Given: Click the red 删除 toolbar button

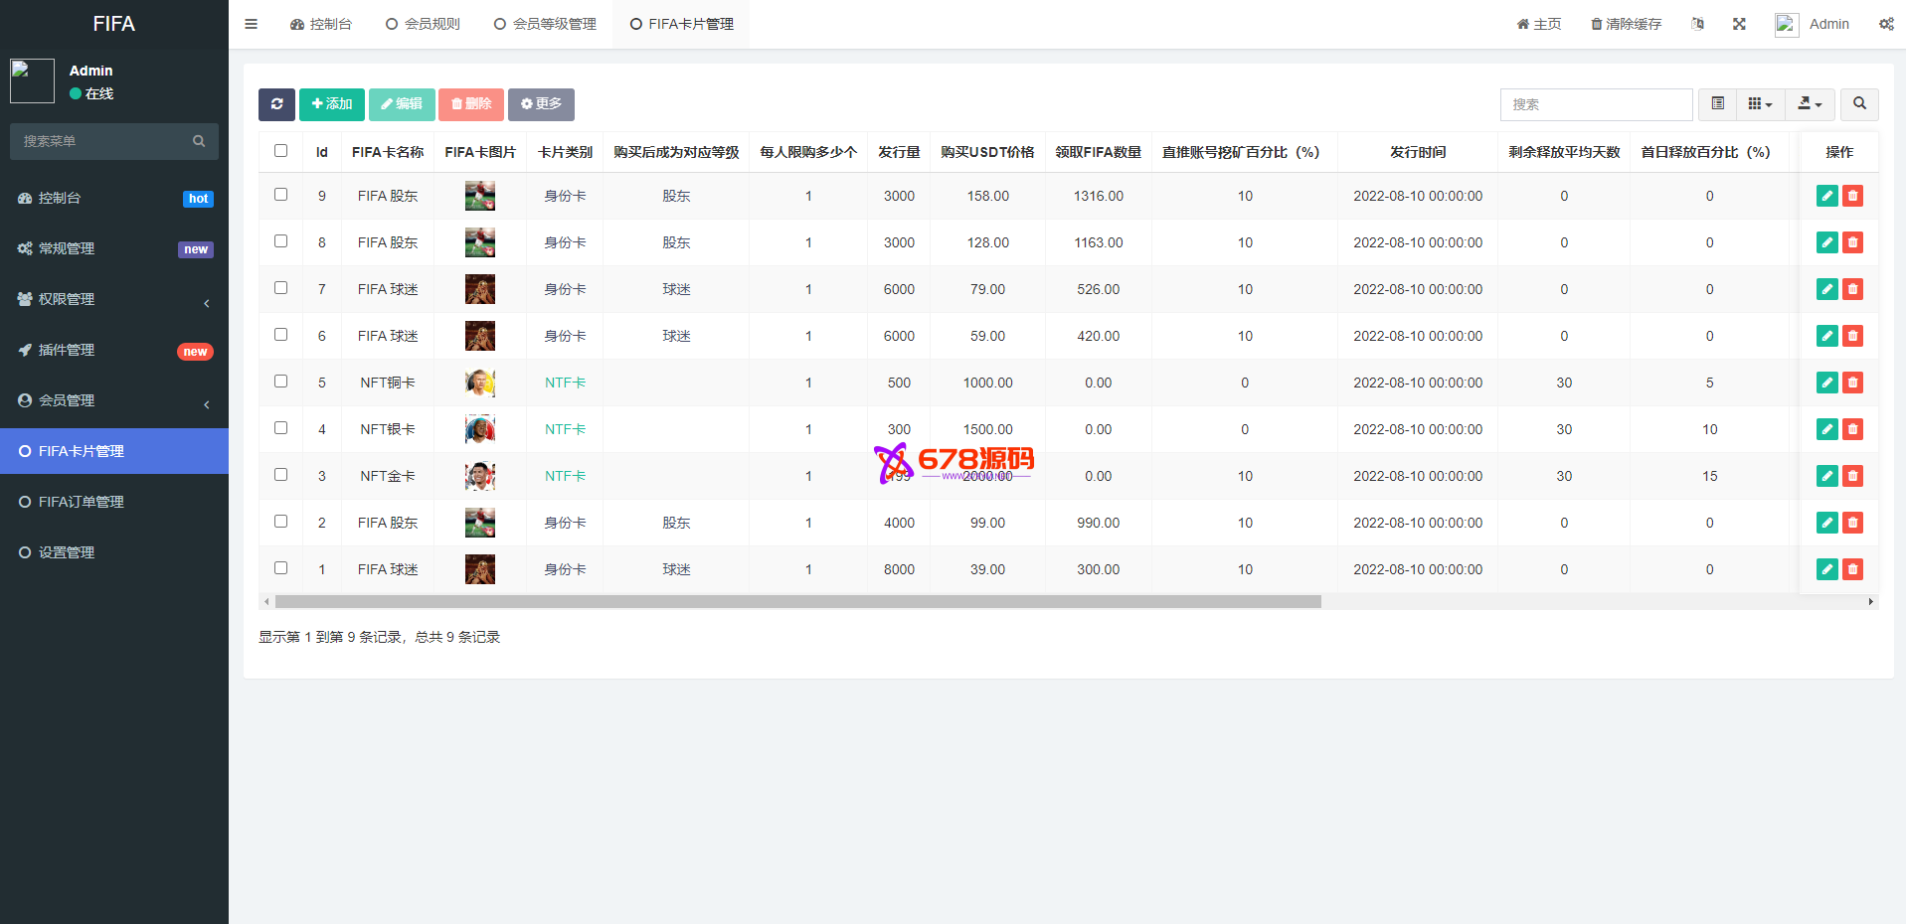Looking at the screenshot, I should tap(471, 104).
